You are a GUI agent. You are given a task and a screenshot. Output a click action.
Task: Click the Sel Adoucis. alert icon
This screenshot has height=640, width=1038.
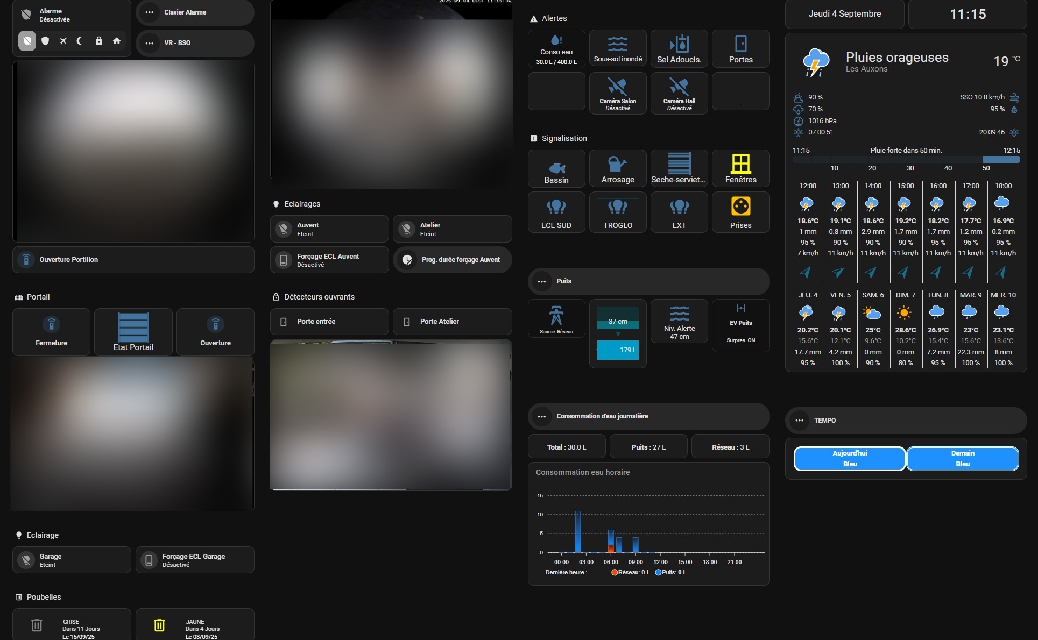(x=679, y=44)
